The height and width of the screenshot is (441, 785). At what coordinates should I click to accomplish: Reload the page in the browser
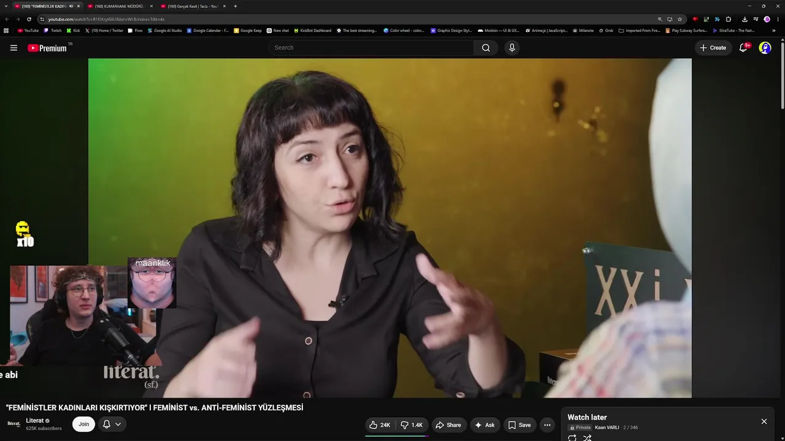29,19
